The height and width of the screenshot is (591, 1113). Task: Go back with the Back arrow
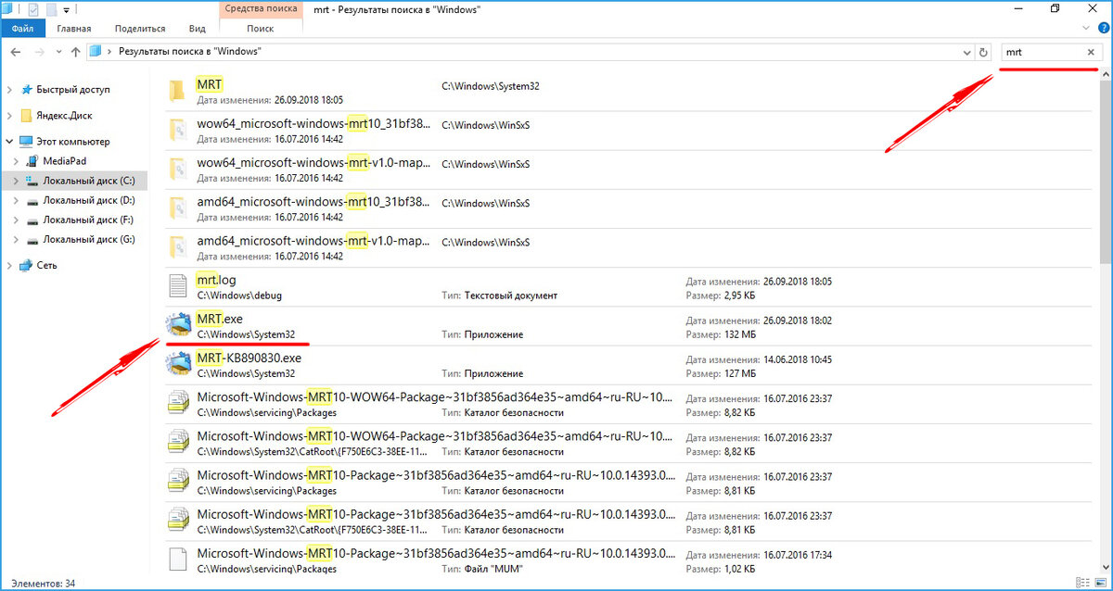15,52
